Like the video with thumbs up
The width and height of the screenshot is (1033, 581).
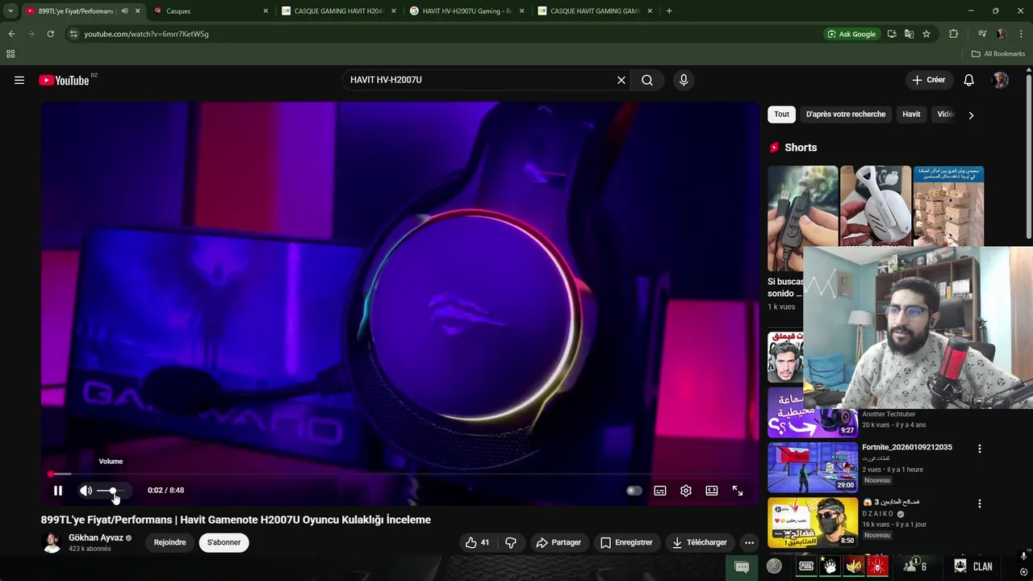477,542
